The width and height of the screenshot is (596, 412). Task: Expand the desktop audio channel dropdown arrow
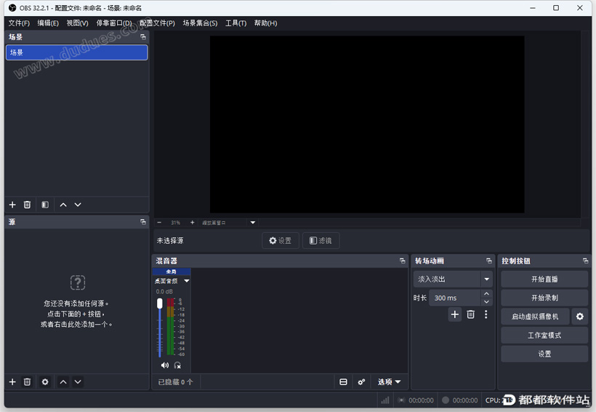coord(187,281)
